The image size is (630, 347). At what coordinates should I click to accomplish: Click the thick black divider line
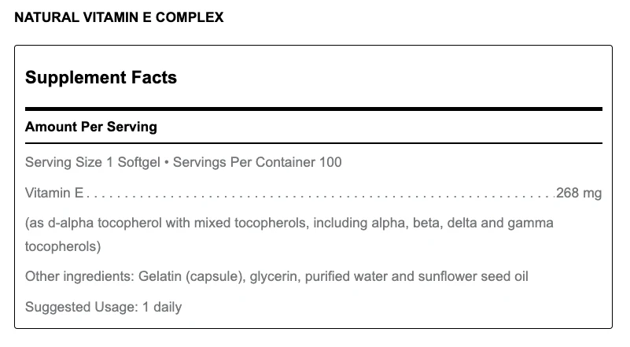(313, 109)
